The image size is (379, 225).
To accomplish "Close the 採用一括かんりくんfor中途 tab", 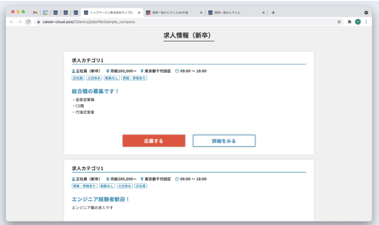I will (x=201, y=13).
